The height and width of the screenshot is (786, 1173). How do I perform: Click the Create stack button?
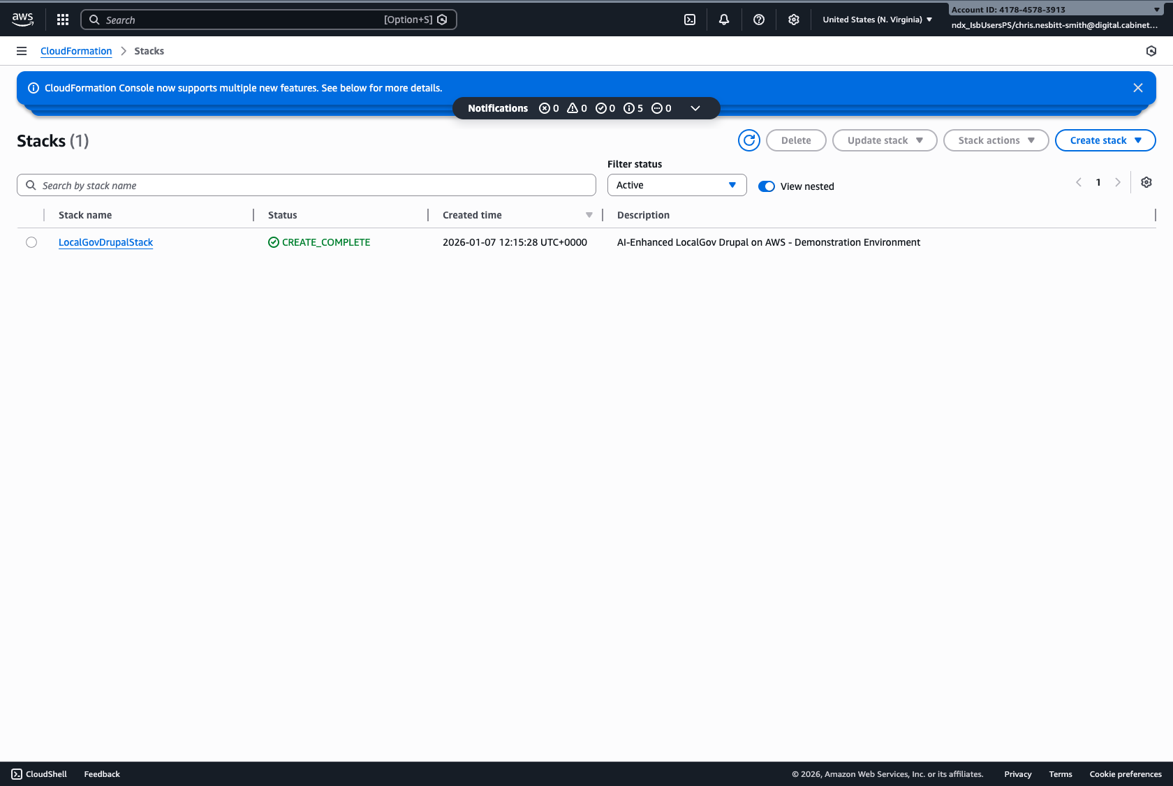click(x=1105, y=140)
